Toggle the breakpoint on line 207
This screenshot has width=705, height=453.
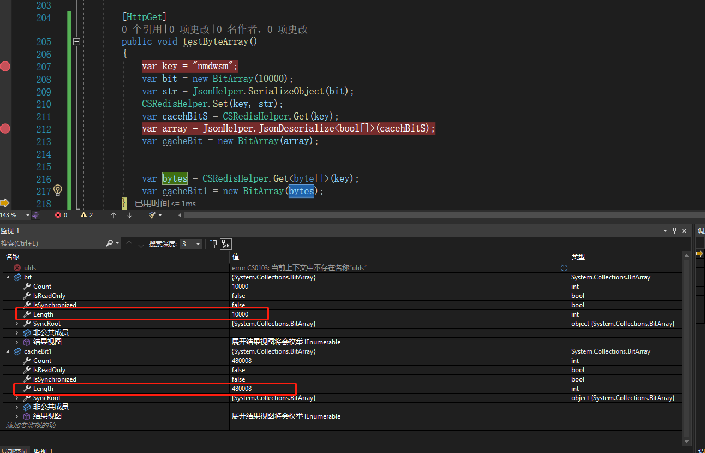[5, 67]
